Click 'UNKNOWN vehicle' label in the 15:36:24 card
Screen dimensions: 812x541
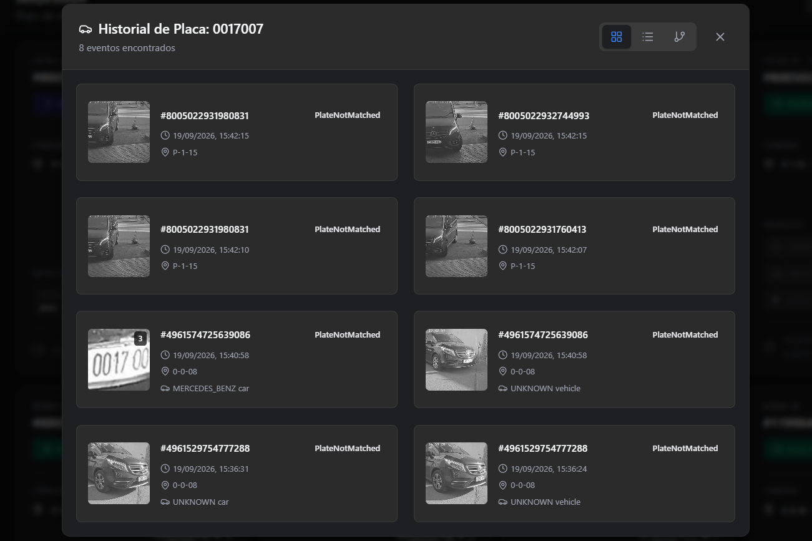tap(545, 502)
